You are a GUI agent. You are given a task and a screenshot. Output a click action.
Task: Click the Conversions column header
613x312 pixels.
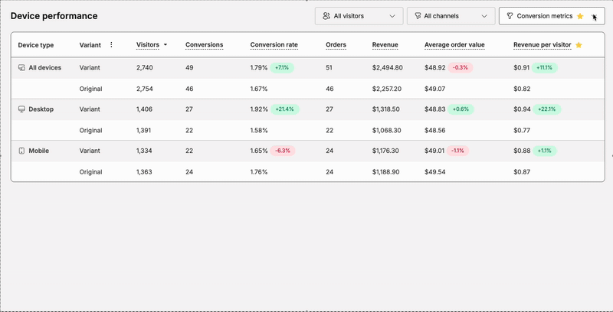coord(204,45)
